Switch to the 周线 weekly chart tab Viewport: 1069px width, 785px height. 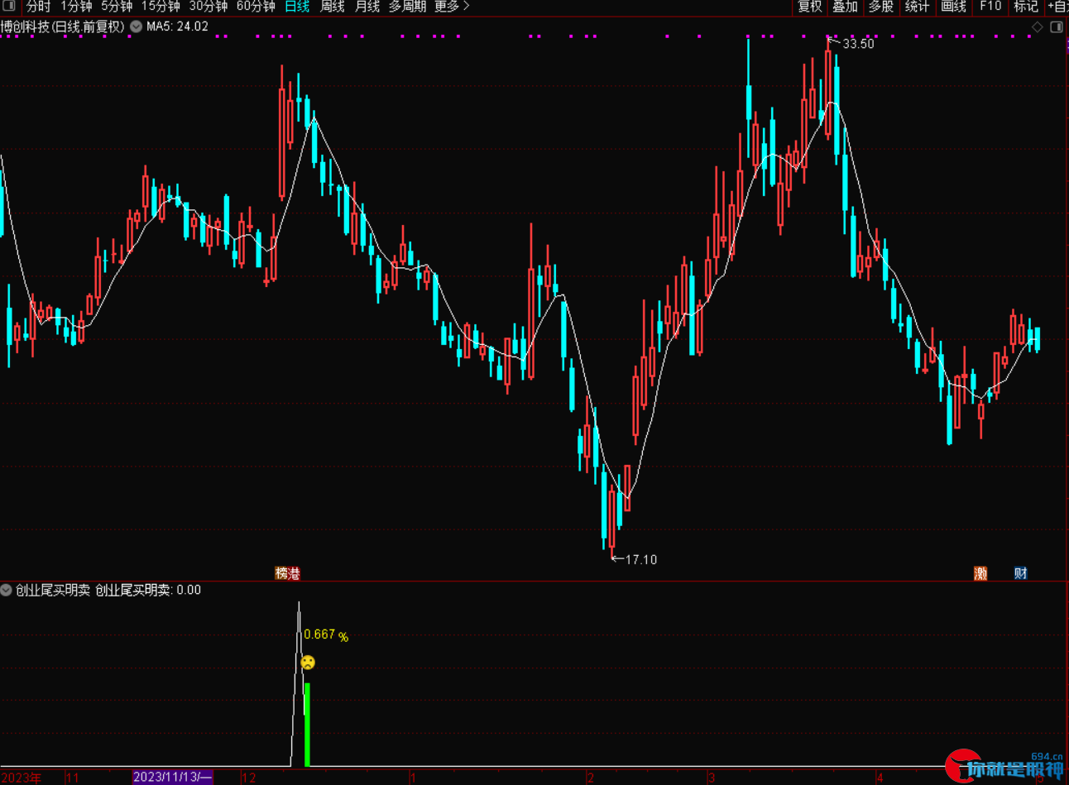332,7
